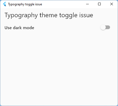Maximize the Typography toggle issue window
The image size is (118, 106).
[99, 4]
